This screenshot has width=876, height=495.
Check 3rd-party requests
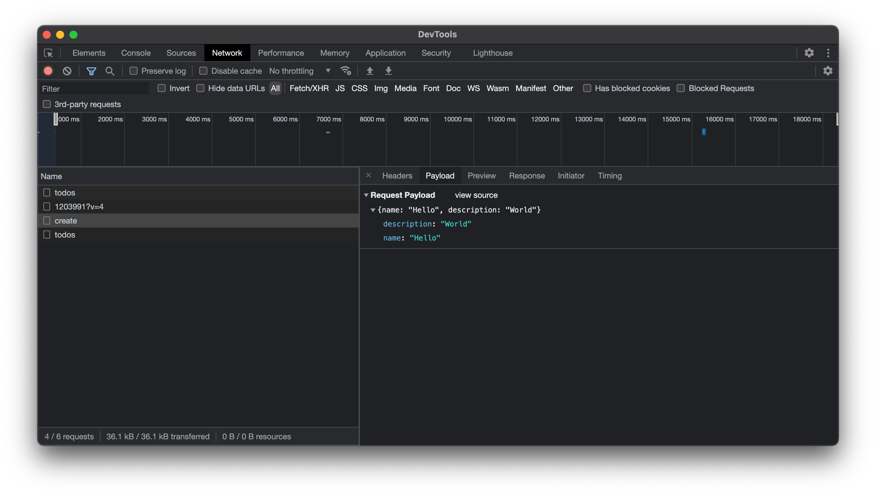point(47,104)
